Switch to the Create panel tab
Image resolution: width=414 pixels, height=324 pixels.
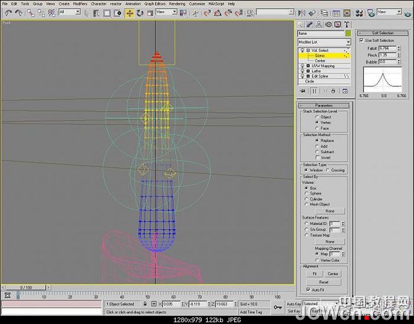tap(300, 25)
